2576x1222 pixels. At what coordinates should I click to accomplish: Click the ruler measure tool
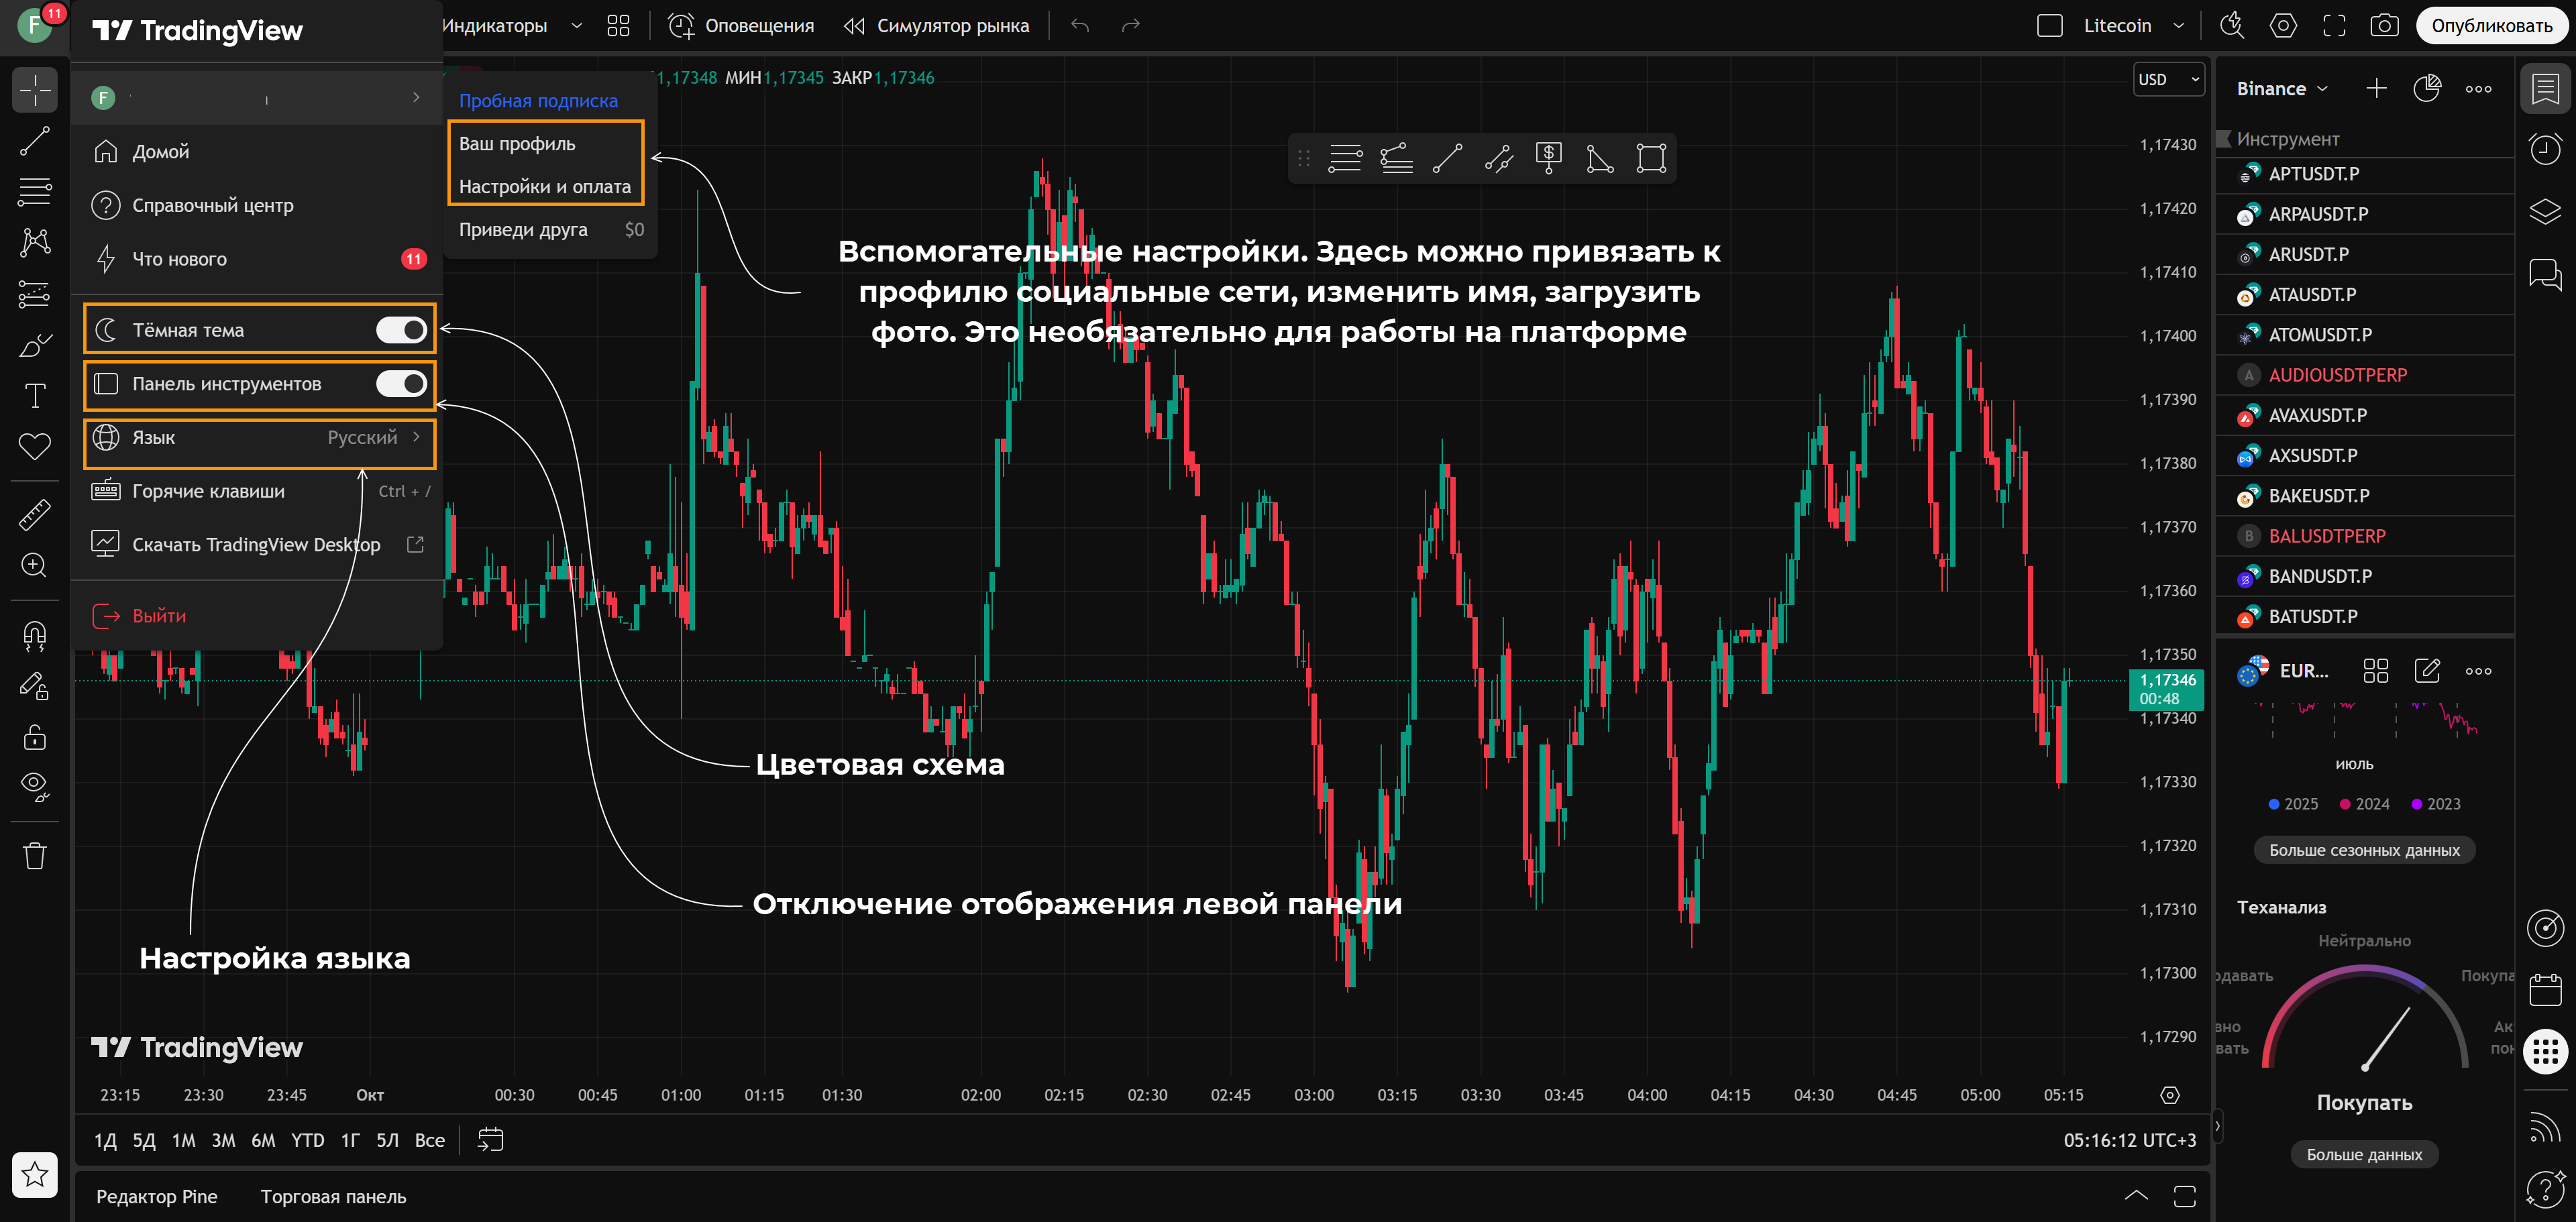[34, 515]
